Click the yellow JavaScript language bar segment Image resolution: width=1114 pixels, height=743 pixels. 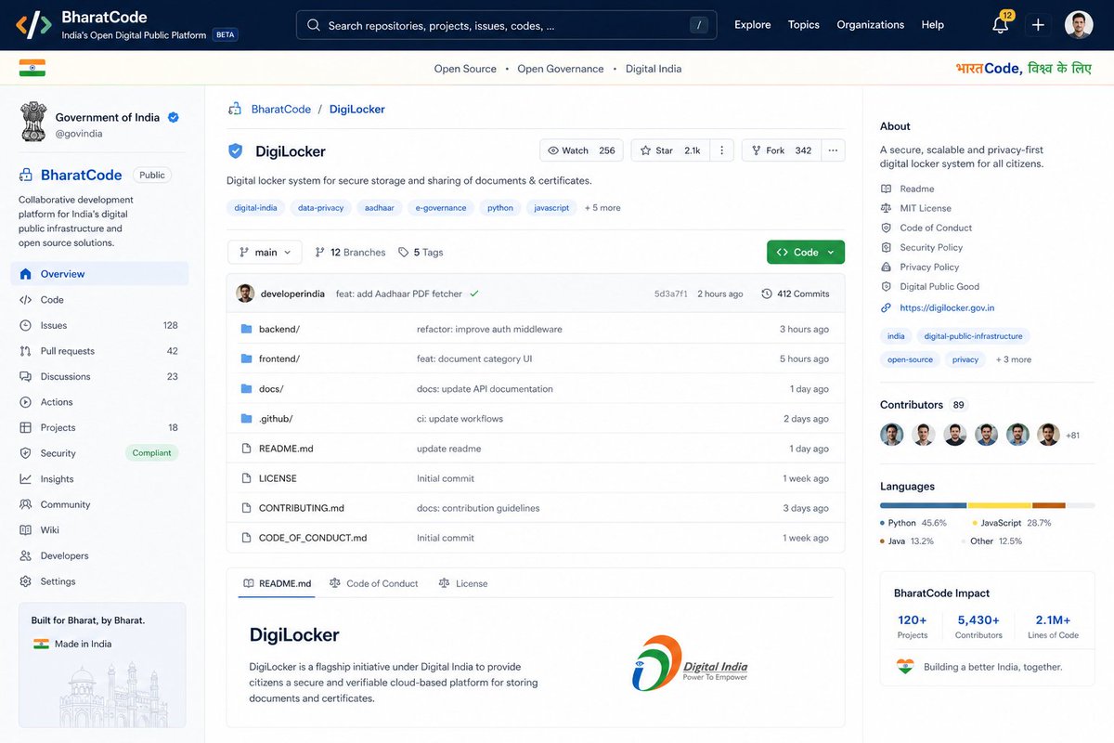click(1000, 505)
